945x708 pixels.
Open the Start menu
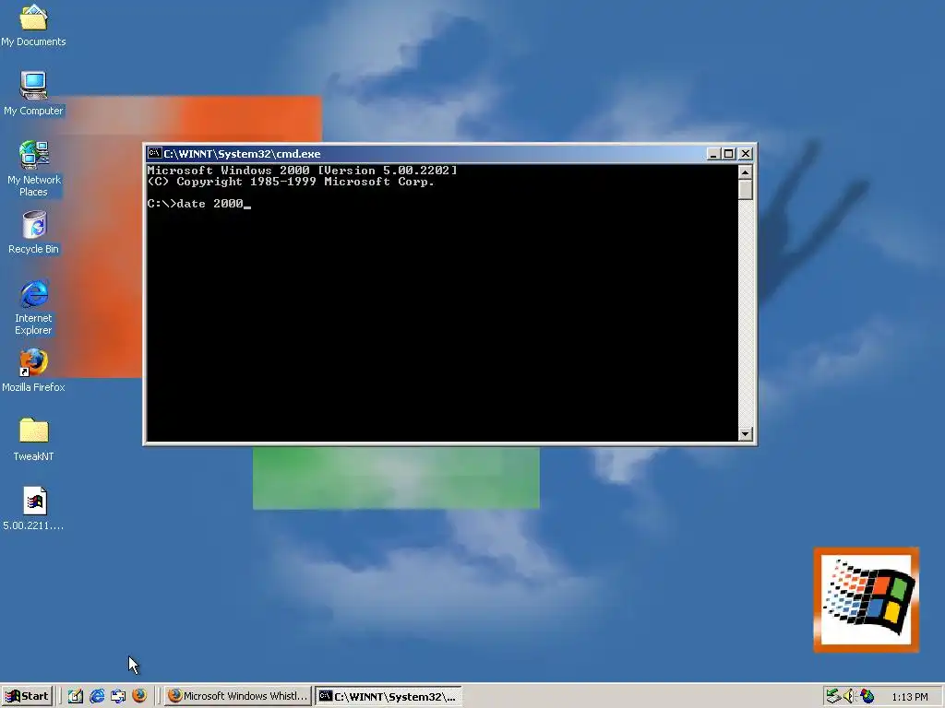point(27,696)
